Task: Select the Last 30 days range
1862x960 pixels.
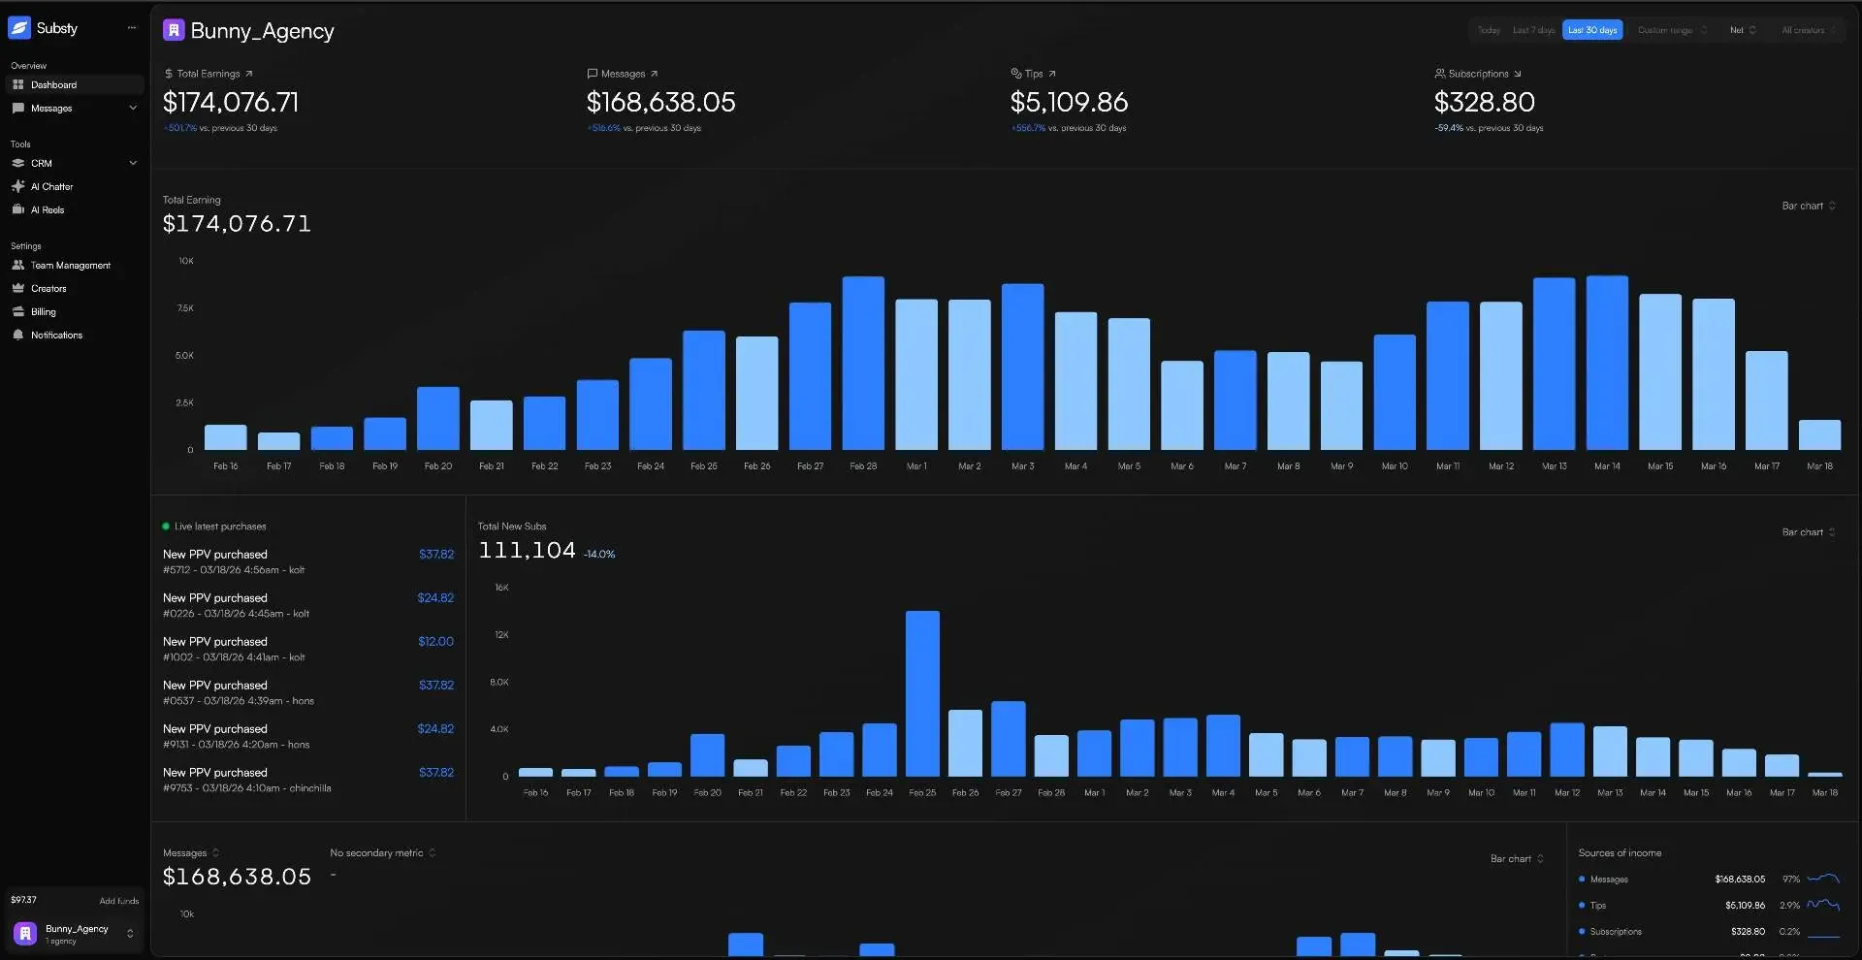Action: (1592, 30)
